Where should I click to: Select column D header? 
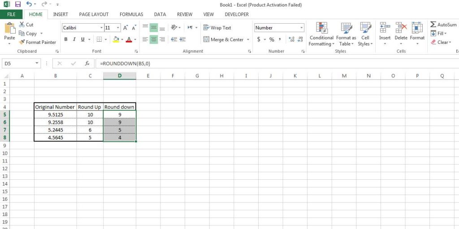[119, 76]
